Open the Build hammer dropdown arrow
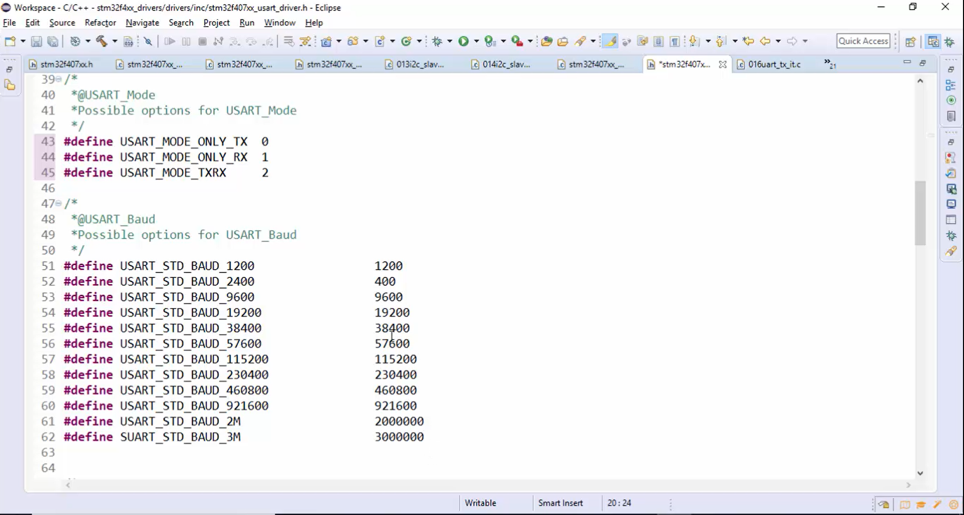 (115, 41)
